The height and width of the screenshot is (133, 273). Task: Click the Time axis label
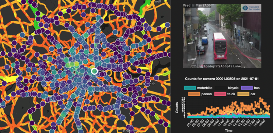[x=228, y=130]
